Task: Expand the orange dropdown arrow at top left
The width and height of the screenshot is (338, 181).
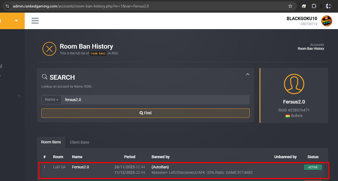Action: coord(17,21)
